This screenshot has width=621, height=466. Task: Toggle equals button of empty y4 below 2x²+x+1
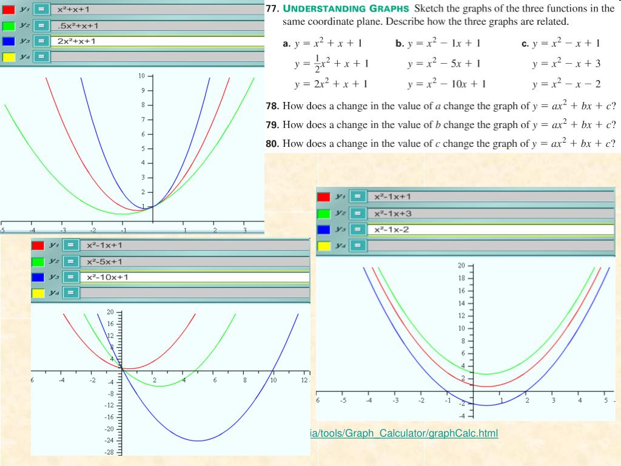click(x=41, y=56)
